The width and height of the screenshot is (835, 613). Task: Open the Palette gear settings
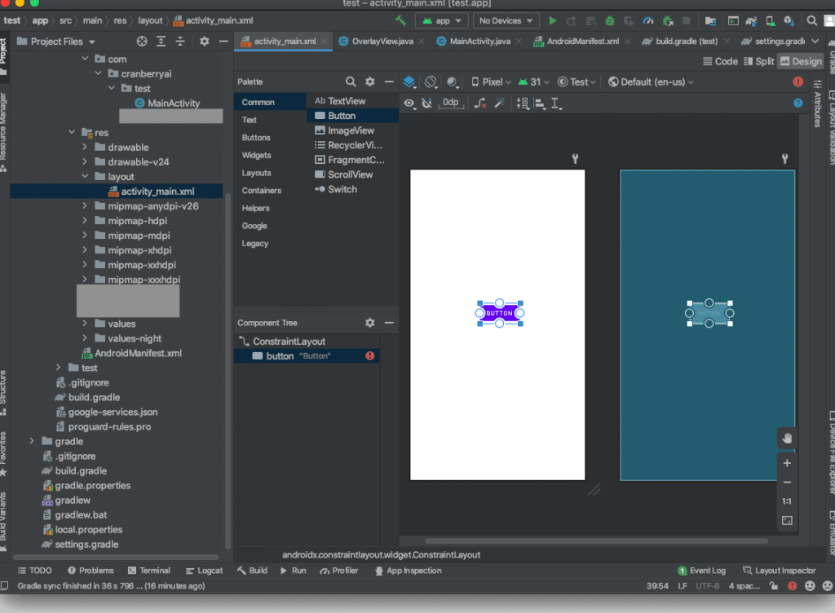click(370, 82)
